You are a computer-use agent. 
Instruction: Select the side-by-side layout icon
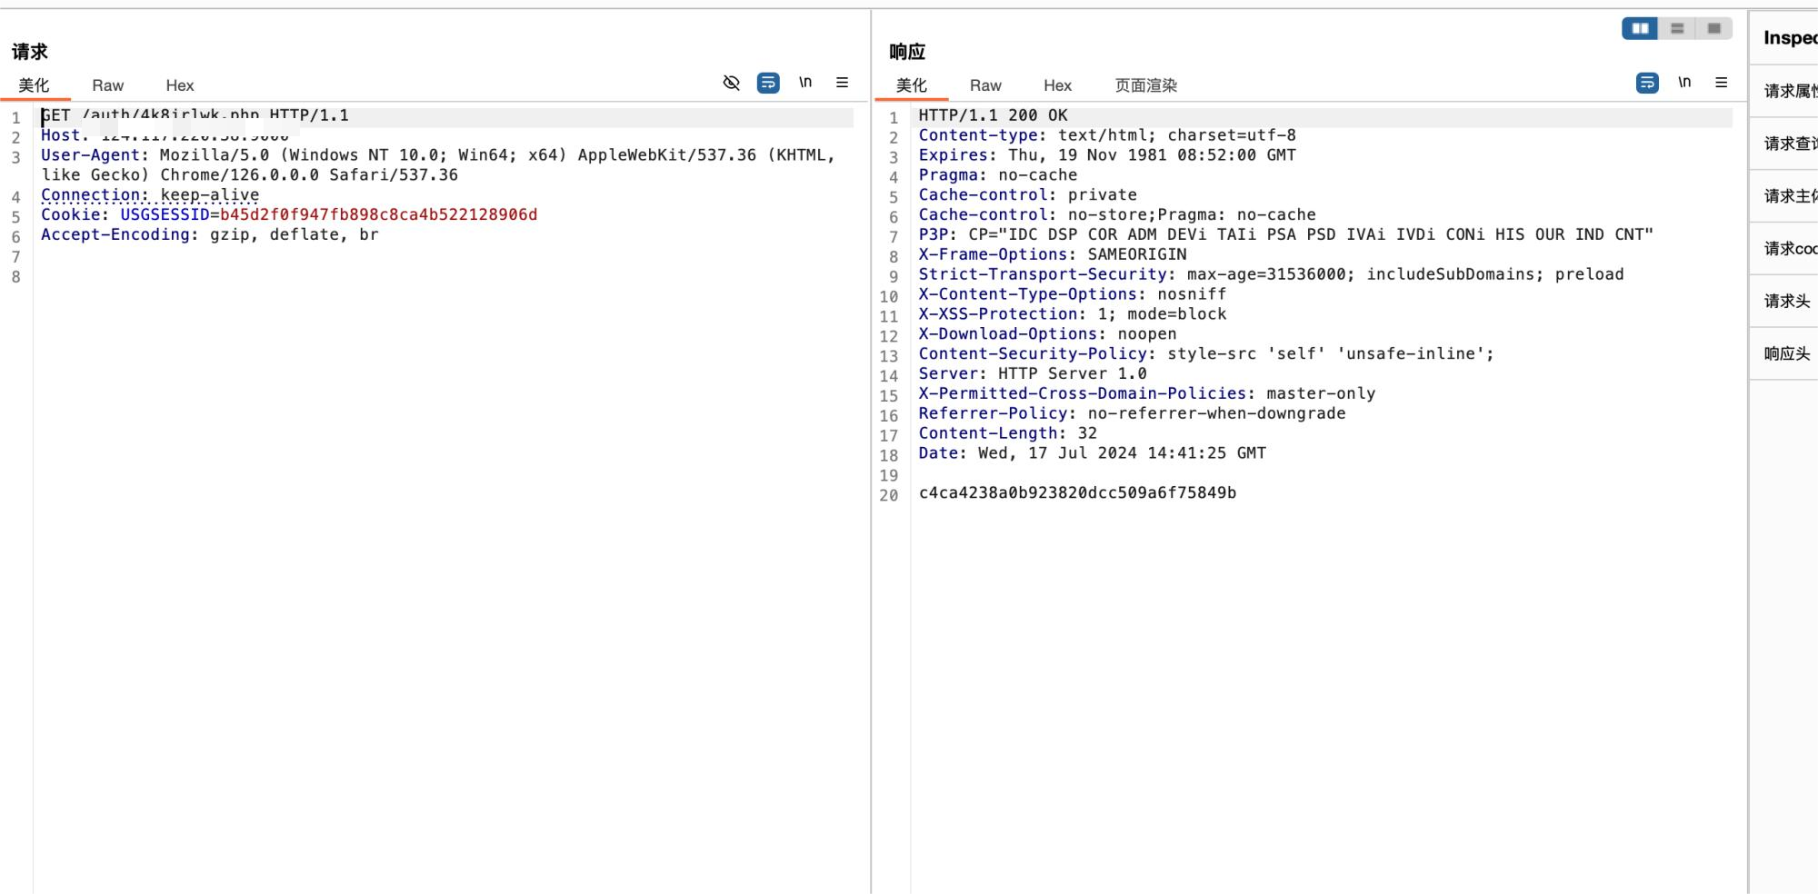[1640, 29]
